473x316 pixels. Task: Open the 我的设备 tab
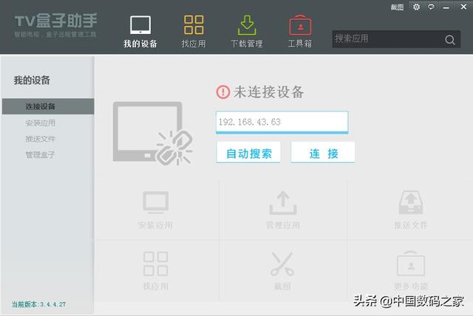[140, 32]
